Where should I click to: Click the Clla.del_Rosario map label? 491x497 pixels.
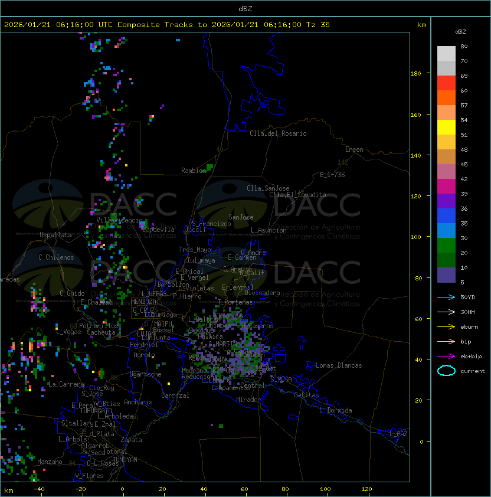pyautogui.click(x=278, y=133)
